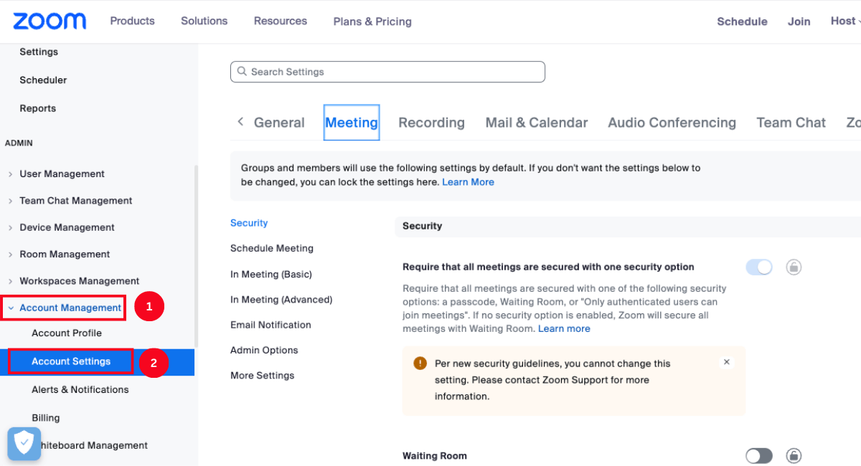Viewport: 861px width, 466px height.
Task: Select the Meeting tab
Action: click(352, 123)
